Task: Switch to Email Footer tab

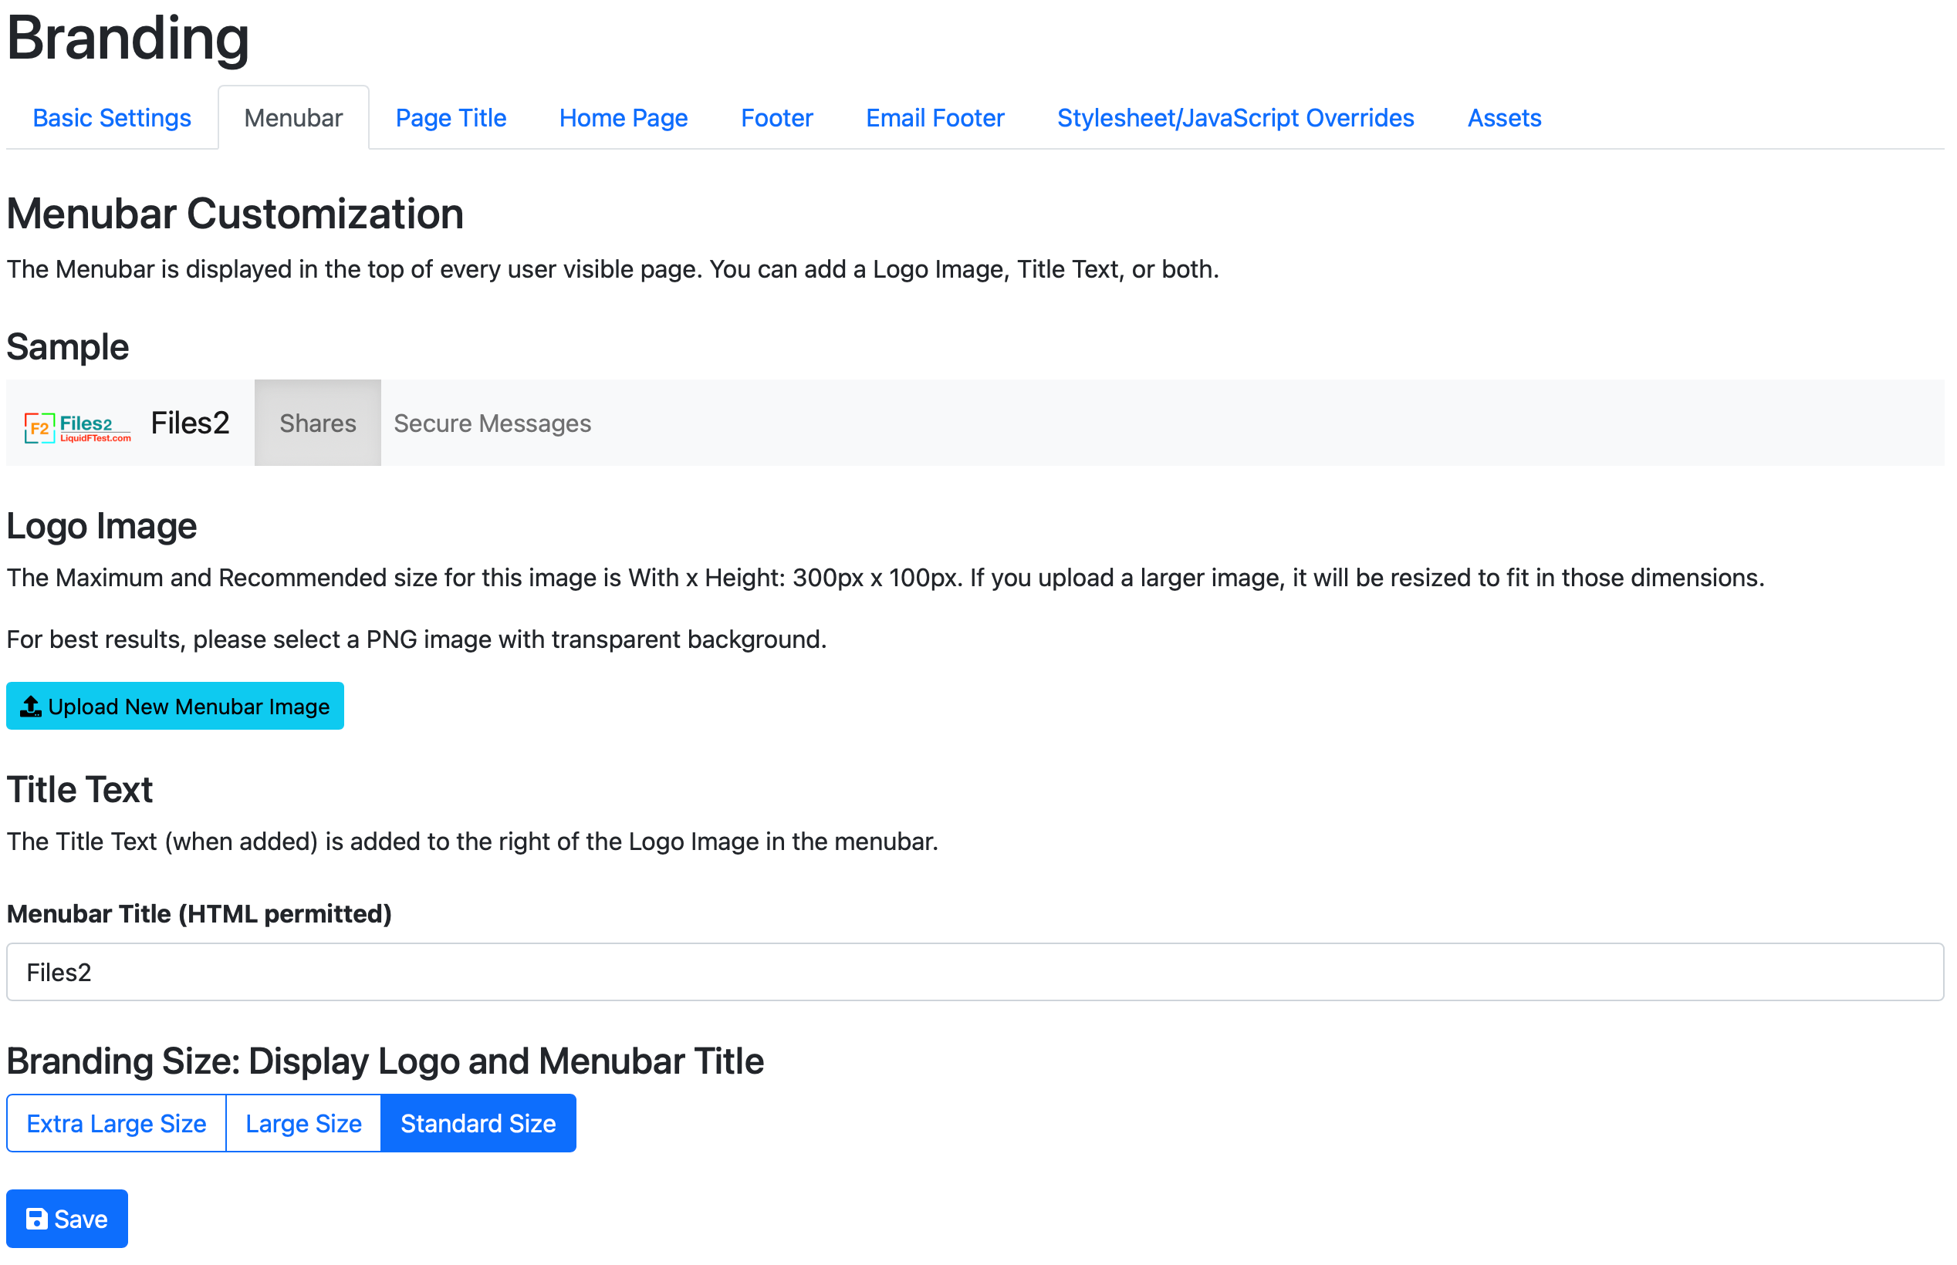Action: 935,117
